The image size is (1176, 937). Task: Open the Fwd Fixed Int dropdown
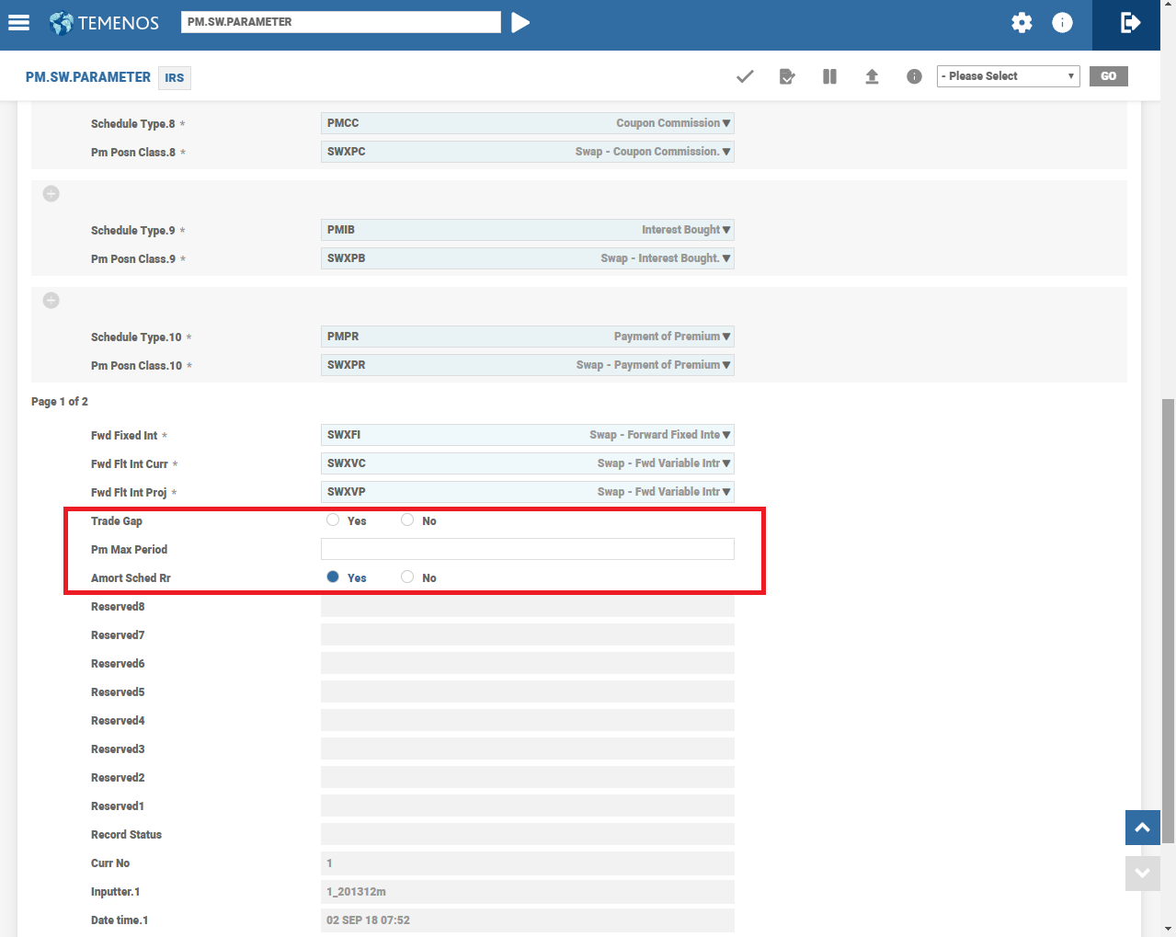(726, 435)
